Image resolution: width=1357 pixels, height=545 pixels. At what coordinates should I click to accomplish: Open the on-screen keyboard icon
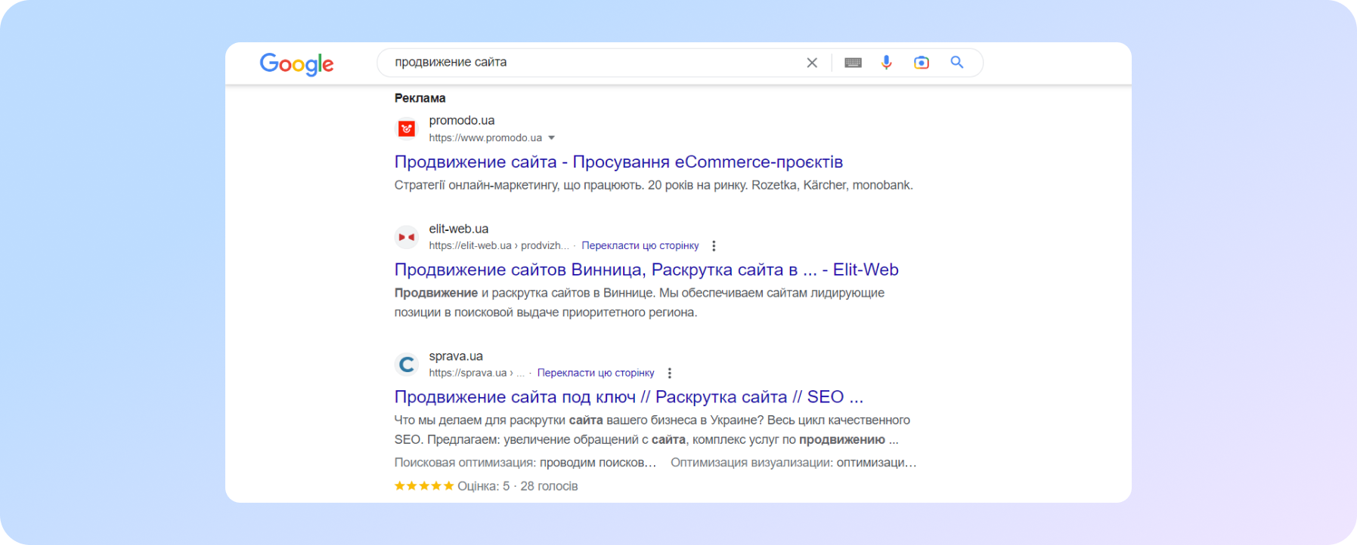click(853, 63)
